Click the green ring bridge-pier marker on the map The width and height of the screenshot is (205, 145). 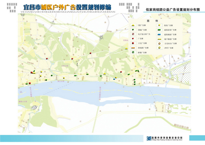[101, 76]
